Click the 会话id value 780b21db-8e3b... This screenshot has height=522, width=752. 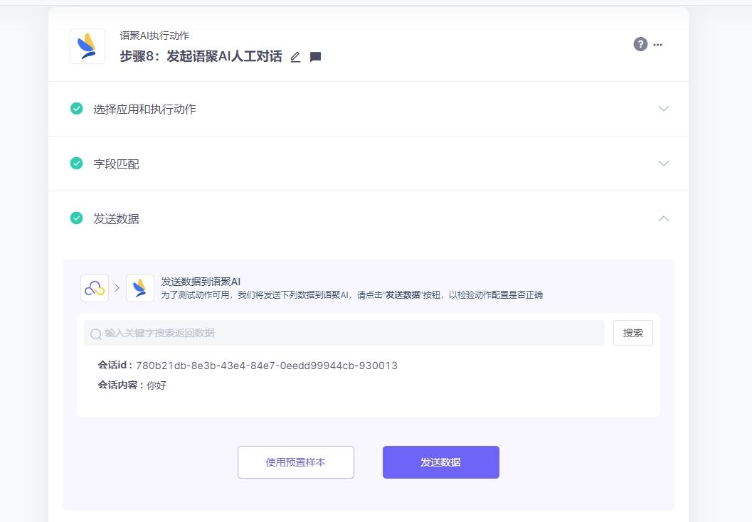click(x=267, y=366)
